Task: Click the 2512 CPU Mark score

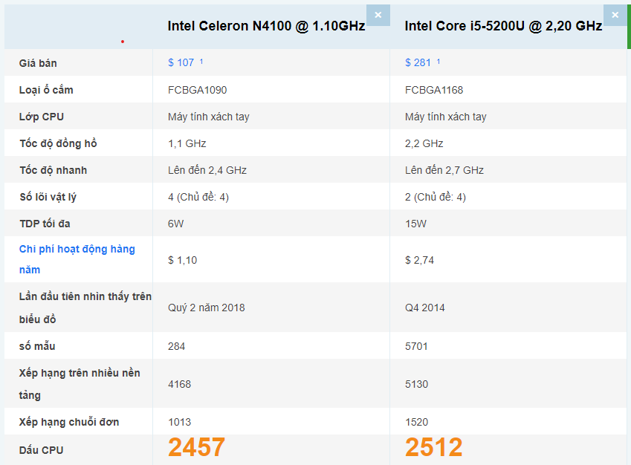Action: pyautogui.click(x=434, y=447)
